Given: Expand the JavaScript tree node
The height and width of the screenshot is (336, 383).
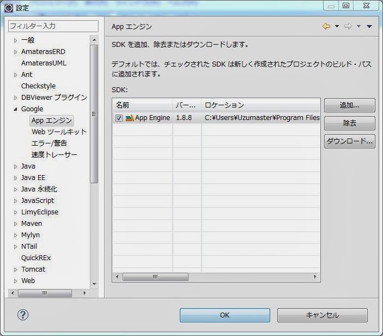Looking at the screenshot, I should 15,201.
